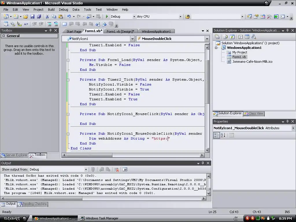
Task: Switch to the Start Page tab
Action: [x=74, y=32]
